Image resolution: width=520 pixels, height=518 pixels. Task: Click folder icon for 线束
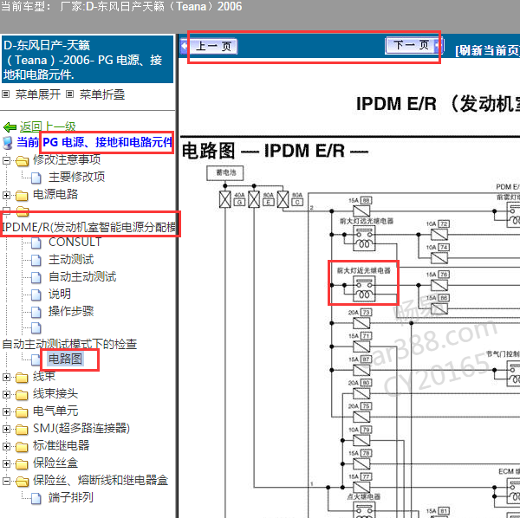click(22, 378)
